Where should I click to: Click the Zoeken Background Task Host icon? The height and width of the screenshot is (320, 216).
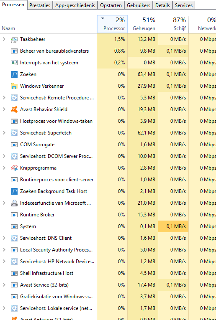pos(14,191)
